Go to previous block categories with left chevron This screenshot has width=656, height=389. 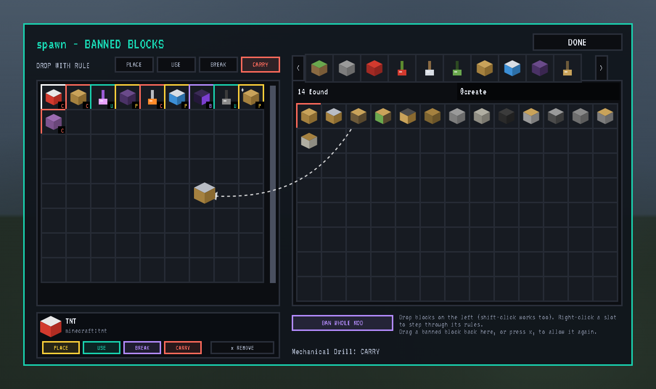pyautogui.click(x=298, y=68)
